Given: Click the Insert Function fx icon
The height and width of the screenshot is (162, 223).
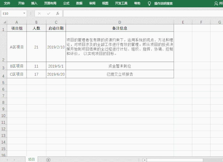Looking at the screenshot, I should (57, 14).
